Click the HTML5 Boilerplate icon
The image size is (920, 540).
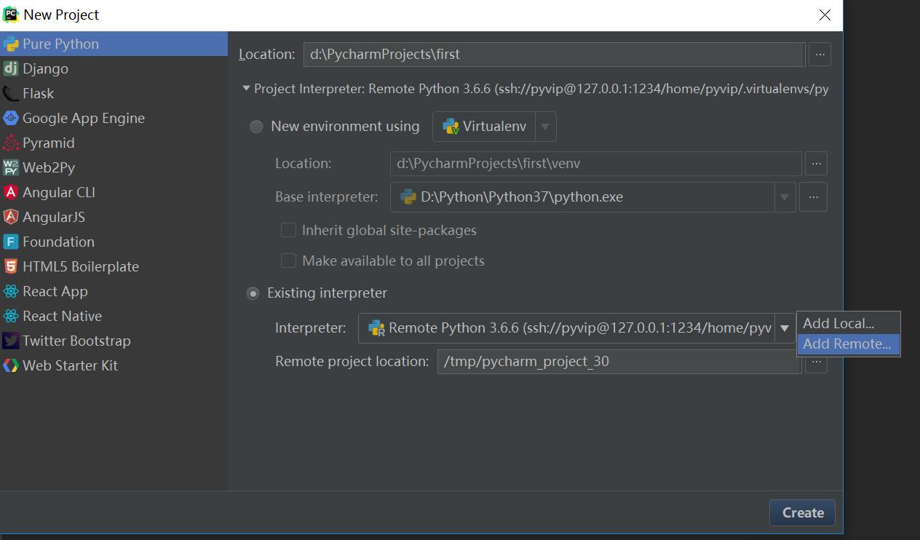point(11,266)
